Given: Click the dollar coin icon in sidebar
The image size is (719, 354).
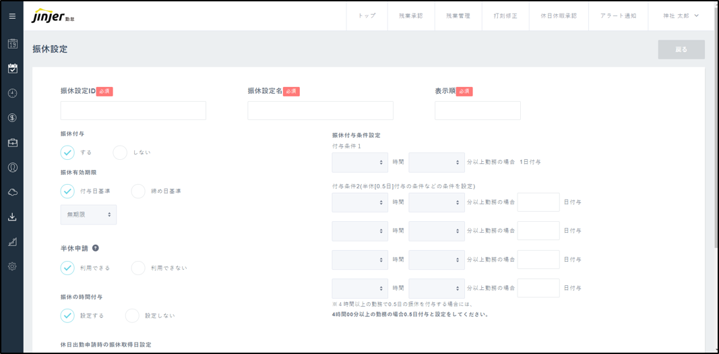Looking at the screenshot, I should click(12, 118).
